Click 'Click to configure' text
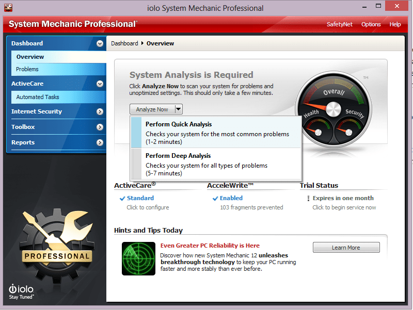This screenshot has height=310, width=413. click(x=148, y=207)
